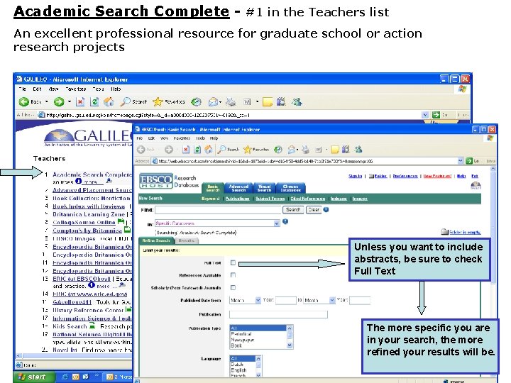Image resolution: width=511 pixels, height=383 pixels.
Task: Click History icon in GALILEO window toolbar
Action: (196, 102)
